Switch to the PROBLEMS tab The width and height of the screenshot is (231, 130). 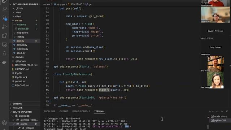49,111
